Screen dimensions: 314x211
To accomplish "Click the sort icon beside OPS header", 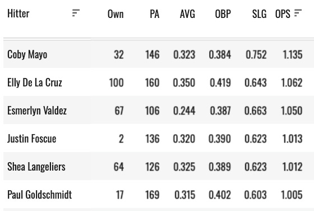I will click(298, 13).
